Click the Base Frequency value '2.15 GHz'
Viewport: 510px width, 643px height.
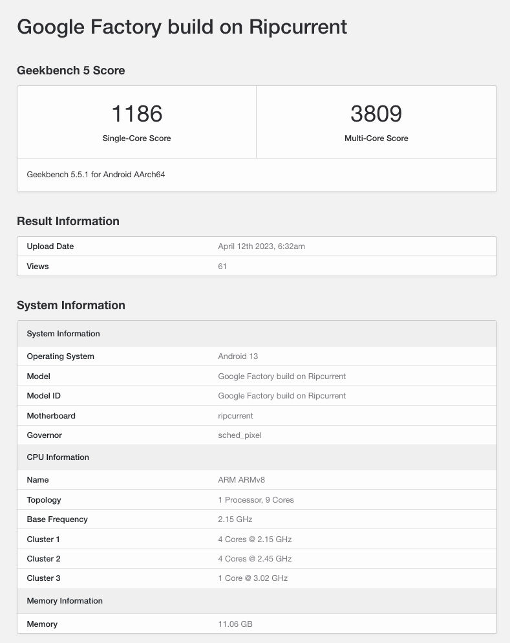pyautogui.click(x=235, y=519)
